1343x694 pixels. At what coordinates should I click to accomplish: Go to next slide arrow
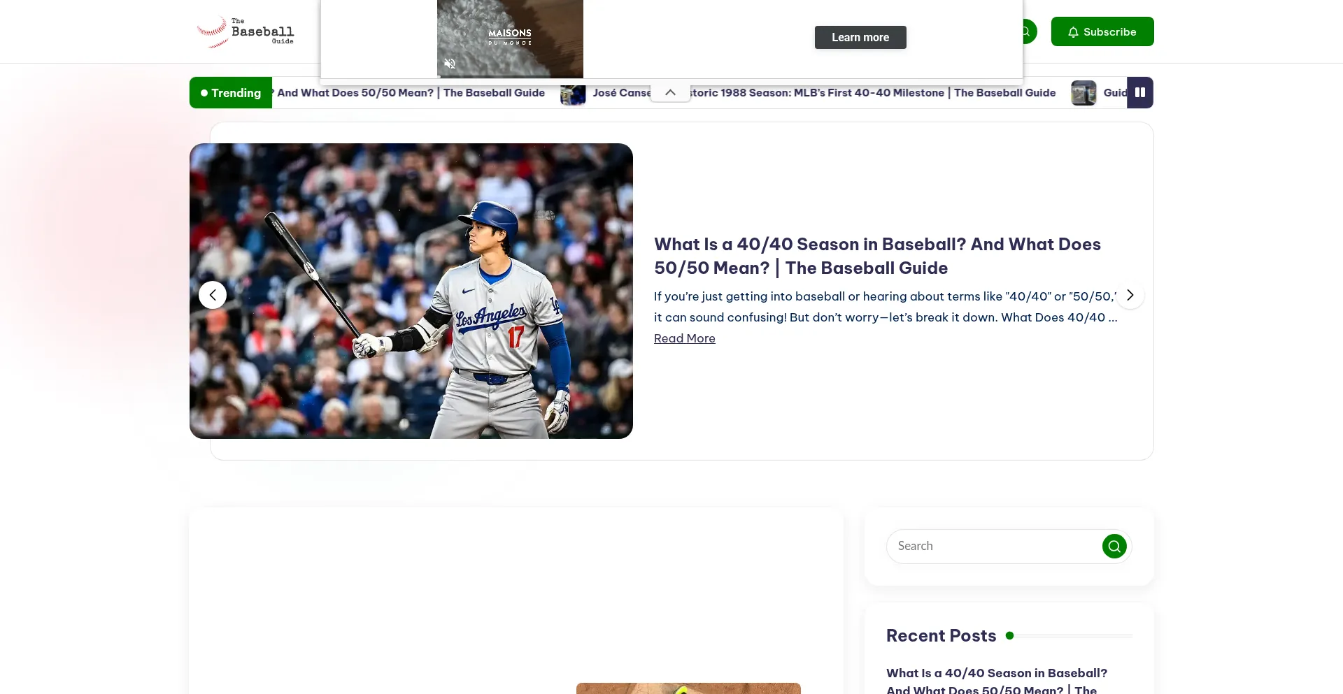click(x=1130, y=295)
